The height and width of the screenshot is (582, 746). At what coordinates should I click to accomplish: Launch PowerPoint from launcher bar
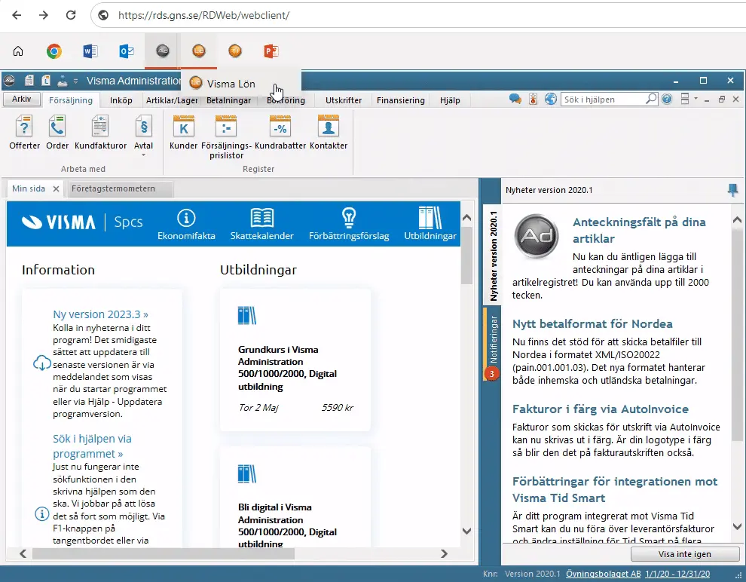[x=271, y=51]
